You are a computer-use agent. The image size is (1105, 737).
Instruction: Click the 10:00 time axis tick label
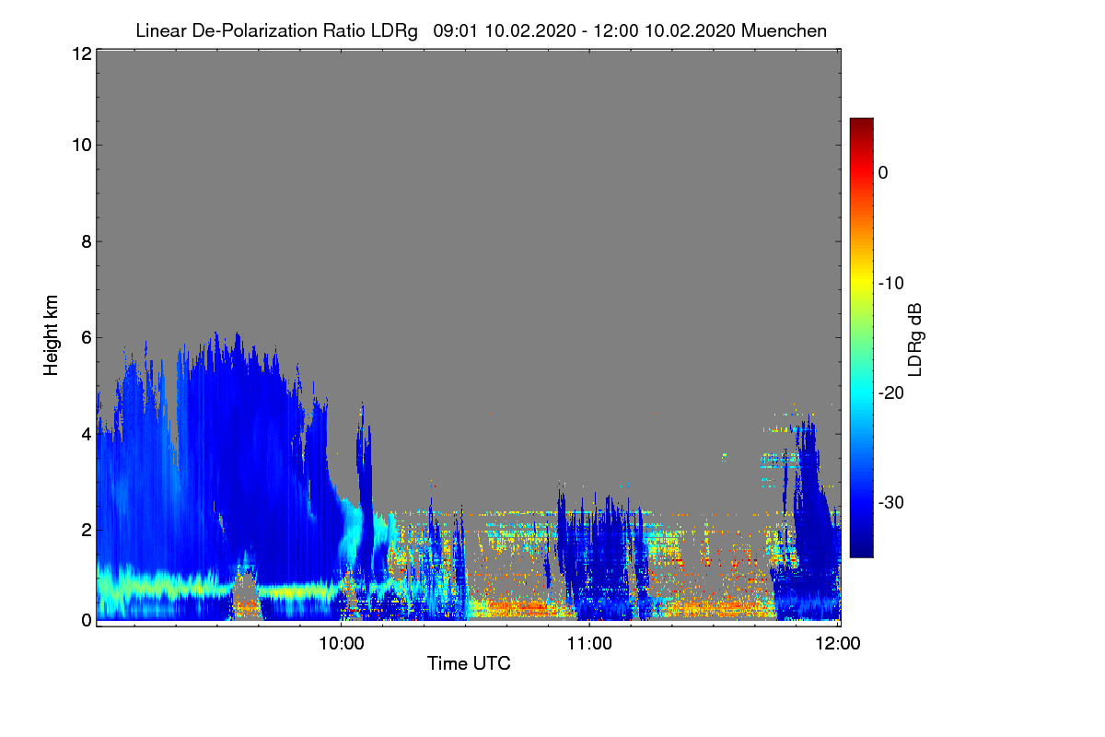tap(341, 643)
